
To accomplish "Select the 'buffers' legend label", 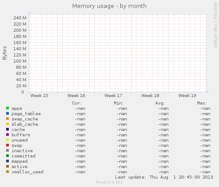I will [x=21, y=135].
